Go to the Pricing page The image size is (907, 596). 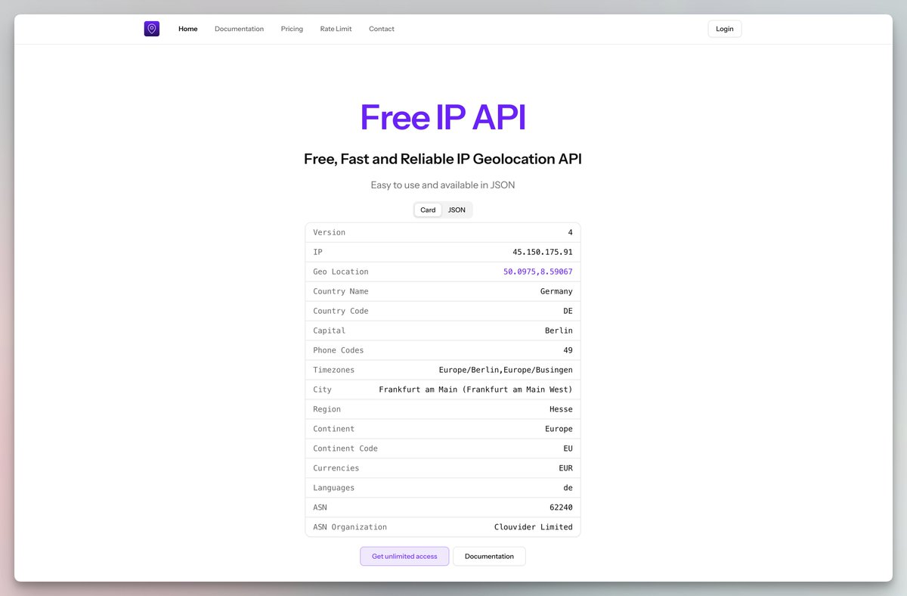291,29
